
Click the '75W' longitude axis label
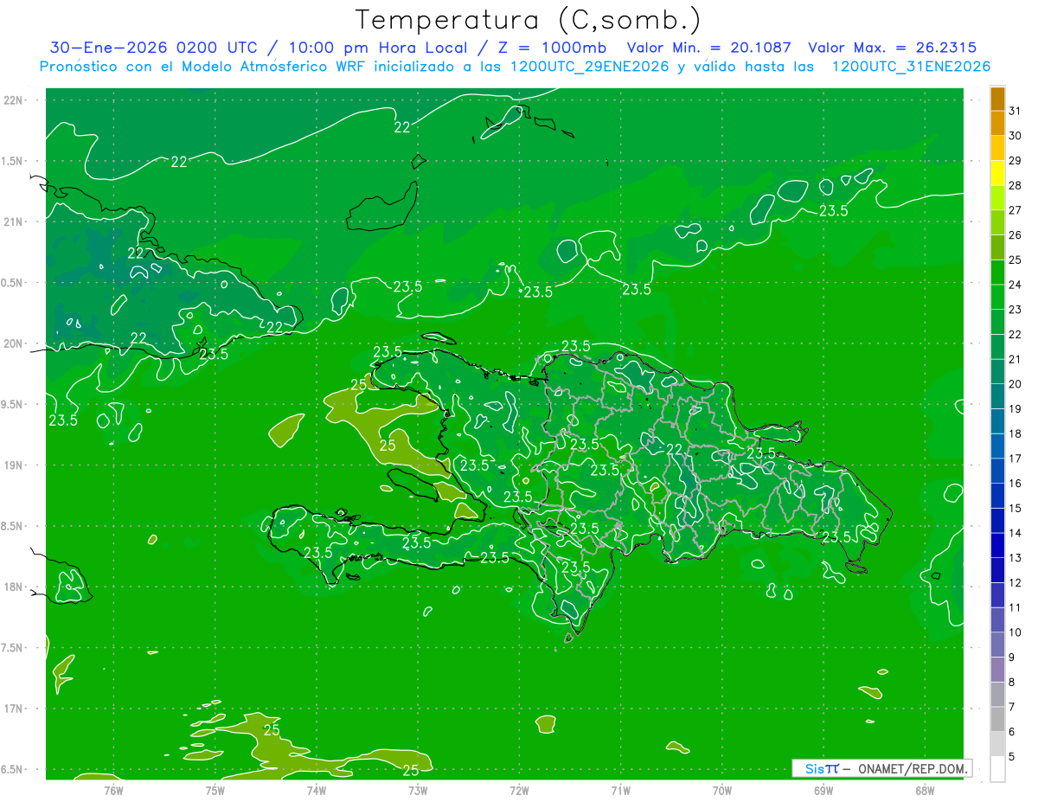coord(215,790)
